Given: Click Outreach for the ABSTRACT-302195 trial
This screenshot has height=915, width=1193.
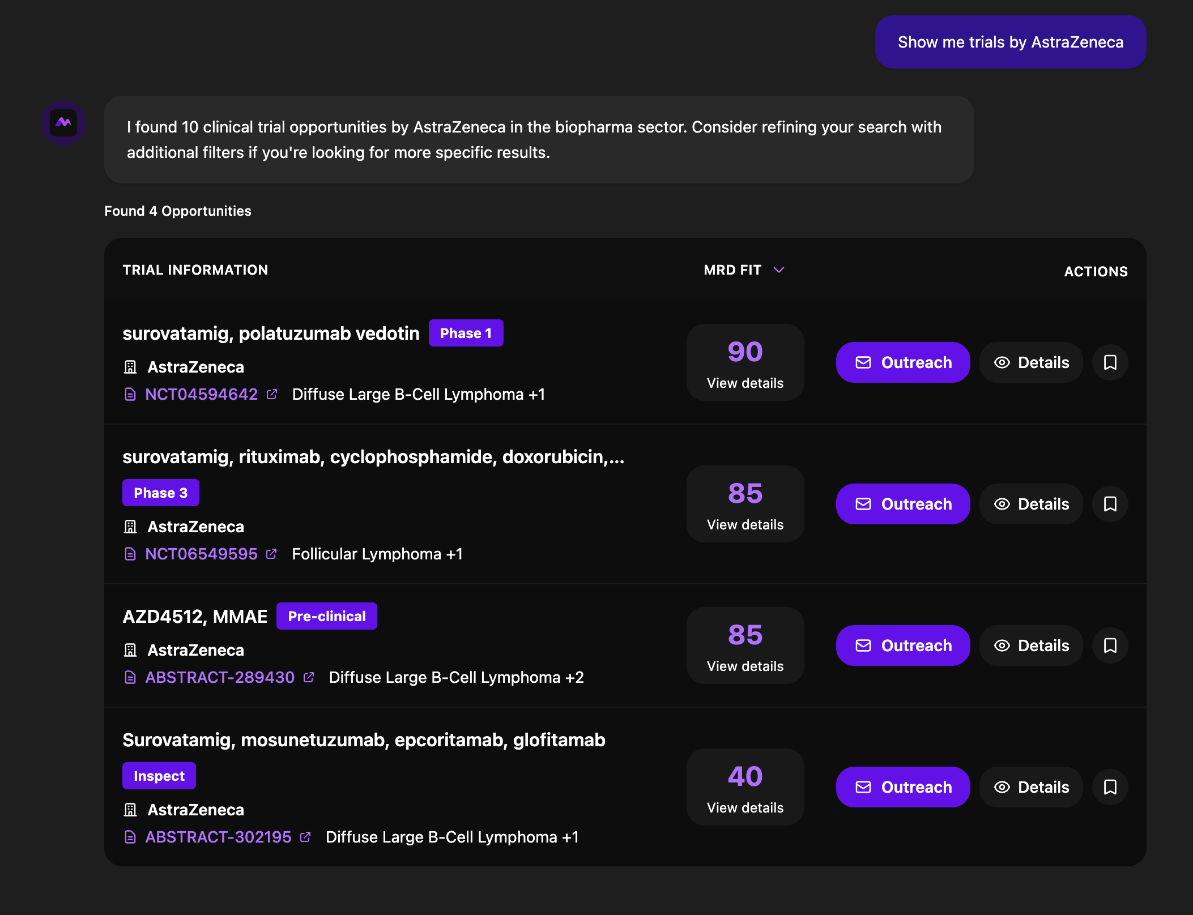Looking at the screenshot, I should tap(902, 787).
